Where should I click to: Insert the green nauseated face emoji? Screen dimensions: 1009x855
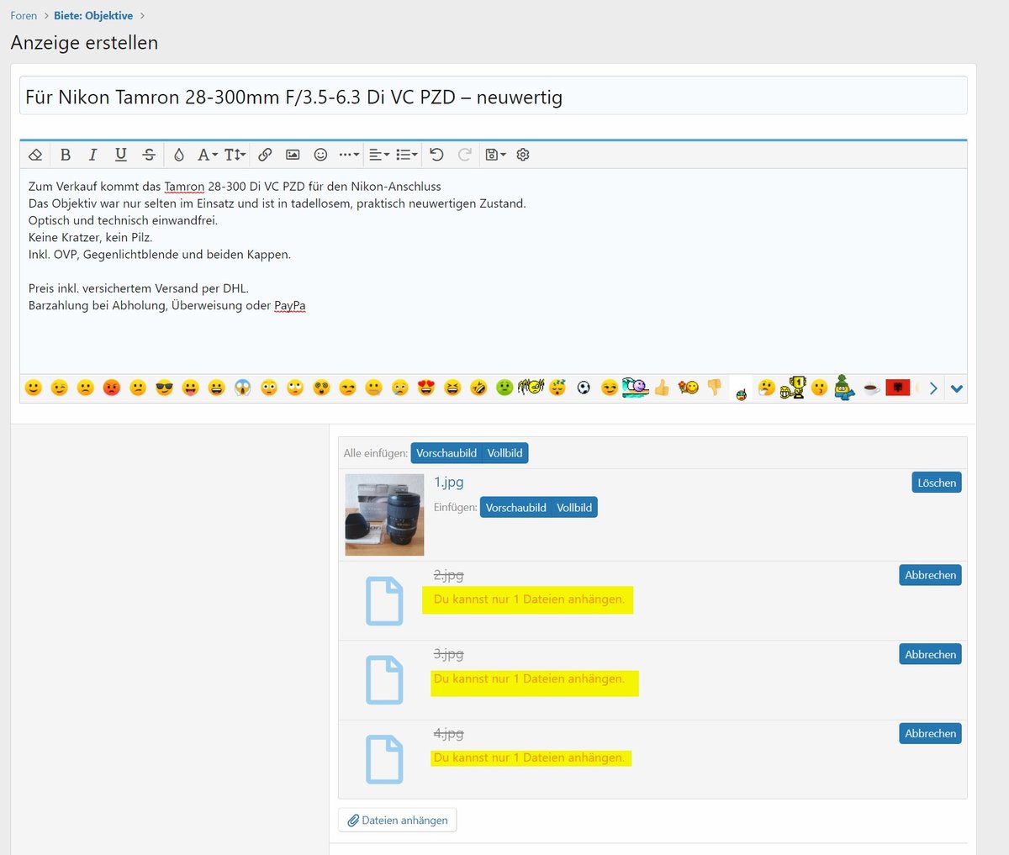(x=504, y=388)
